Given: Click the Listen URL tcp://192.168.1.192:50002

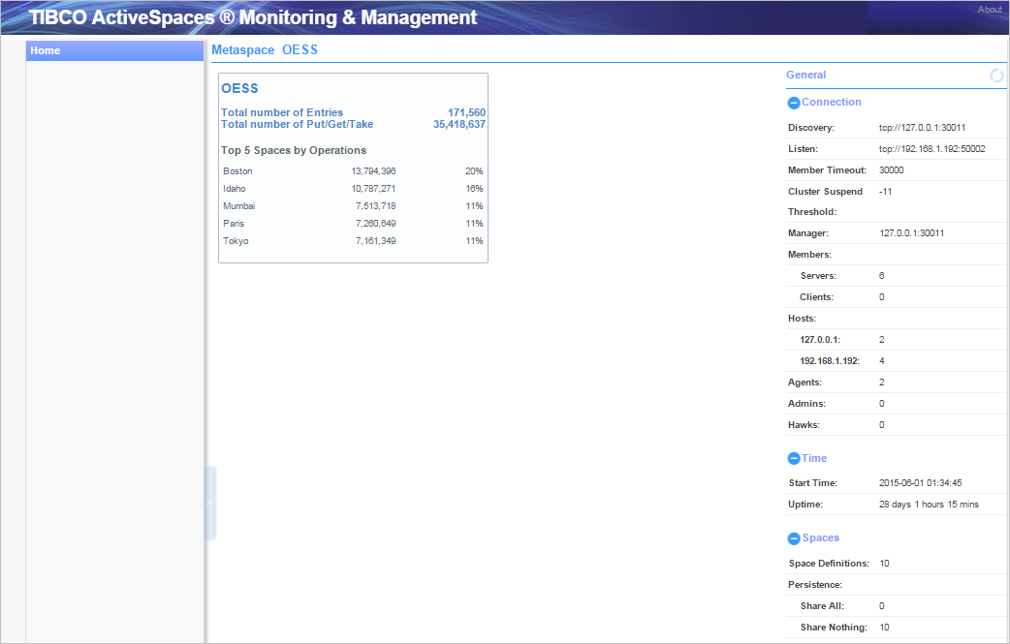Looking at the screenshot, I should click(932, 149).
